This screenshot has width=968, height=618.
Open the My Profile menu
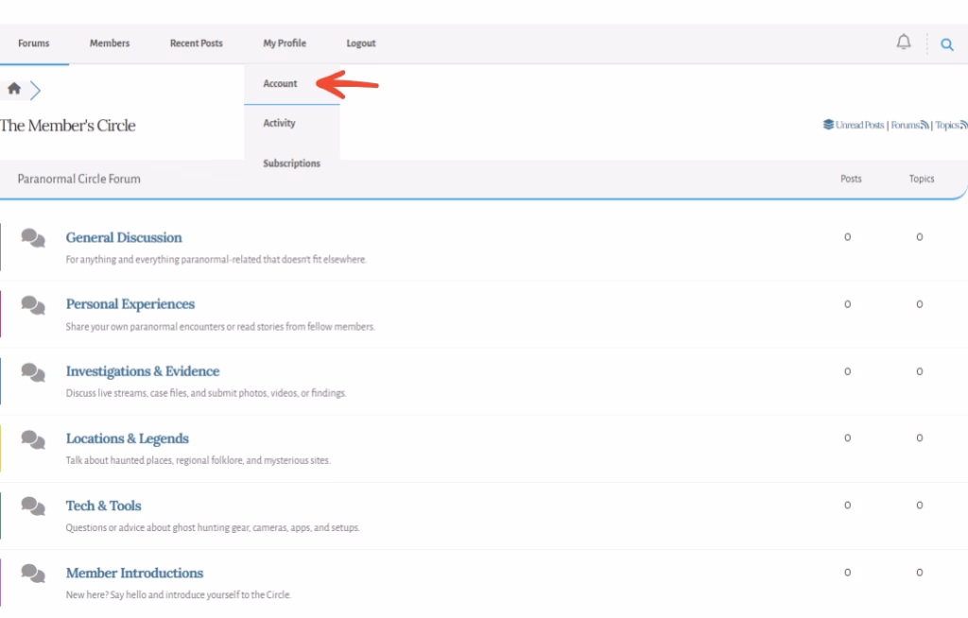(285, 43)
